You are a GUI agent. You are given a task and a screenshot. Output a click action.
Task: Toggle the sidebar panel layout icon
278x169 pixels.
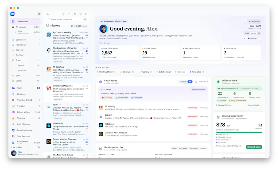pos(48,14)
